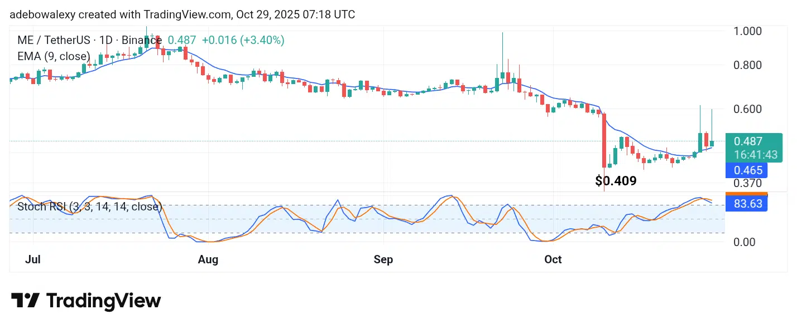Click the 0.800 price axis label
Viewport: 797px width, 329px height.
pos(747,65)
